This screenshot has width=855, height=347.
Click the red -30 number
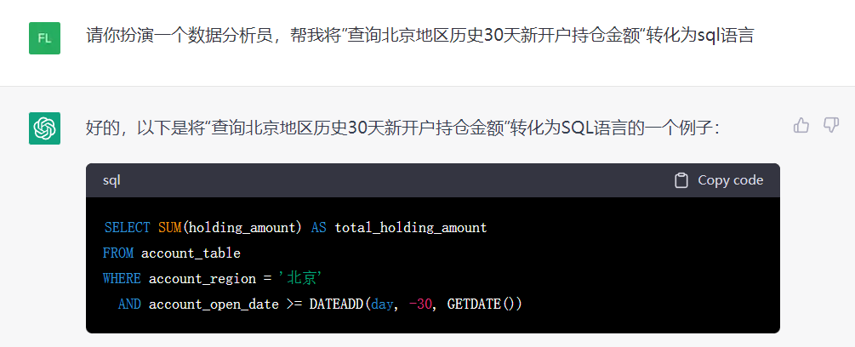coord(420,304)
